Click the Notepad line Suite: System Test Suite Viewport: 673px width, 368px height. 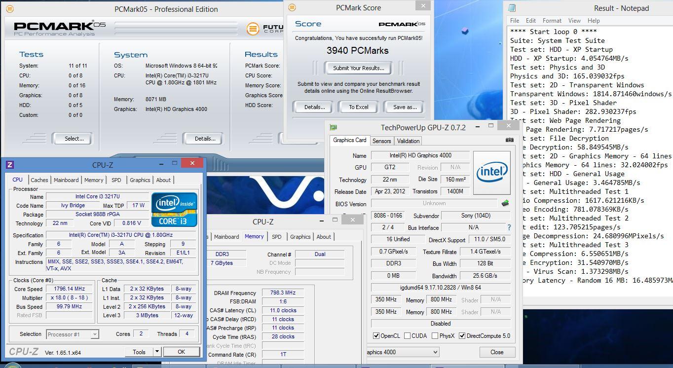point(557,40)
